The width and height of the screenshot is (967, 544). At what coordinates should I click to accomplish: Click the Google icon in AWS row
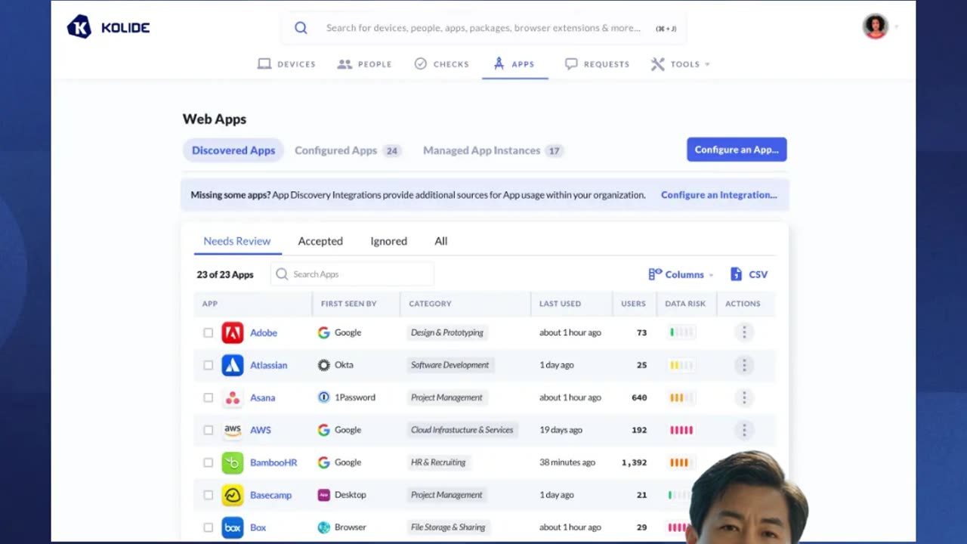pyautogui.click(x=323, y=430)
